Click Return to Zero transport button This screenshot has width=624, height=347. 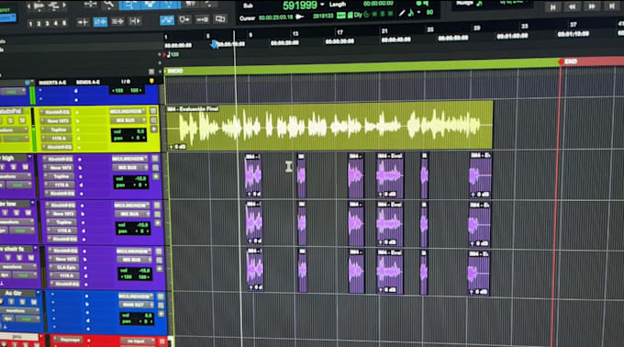[x=552, y=7]
